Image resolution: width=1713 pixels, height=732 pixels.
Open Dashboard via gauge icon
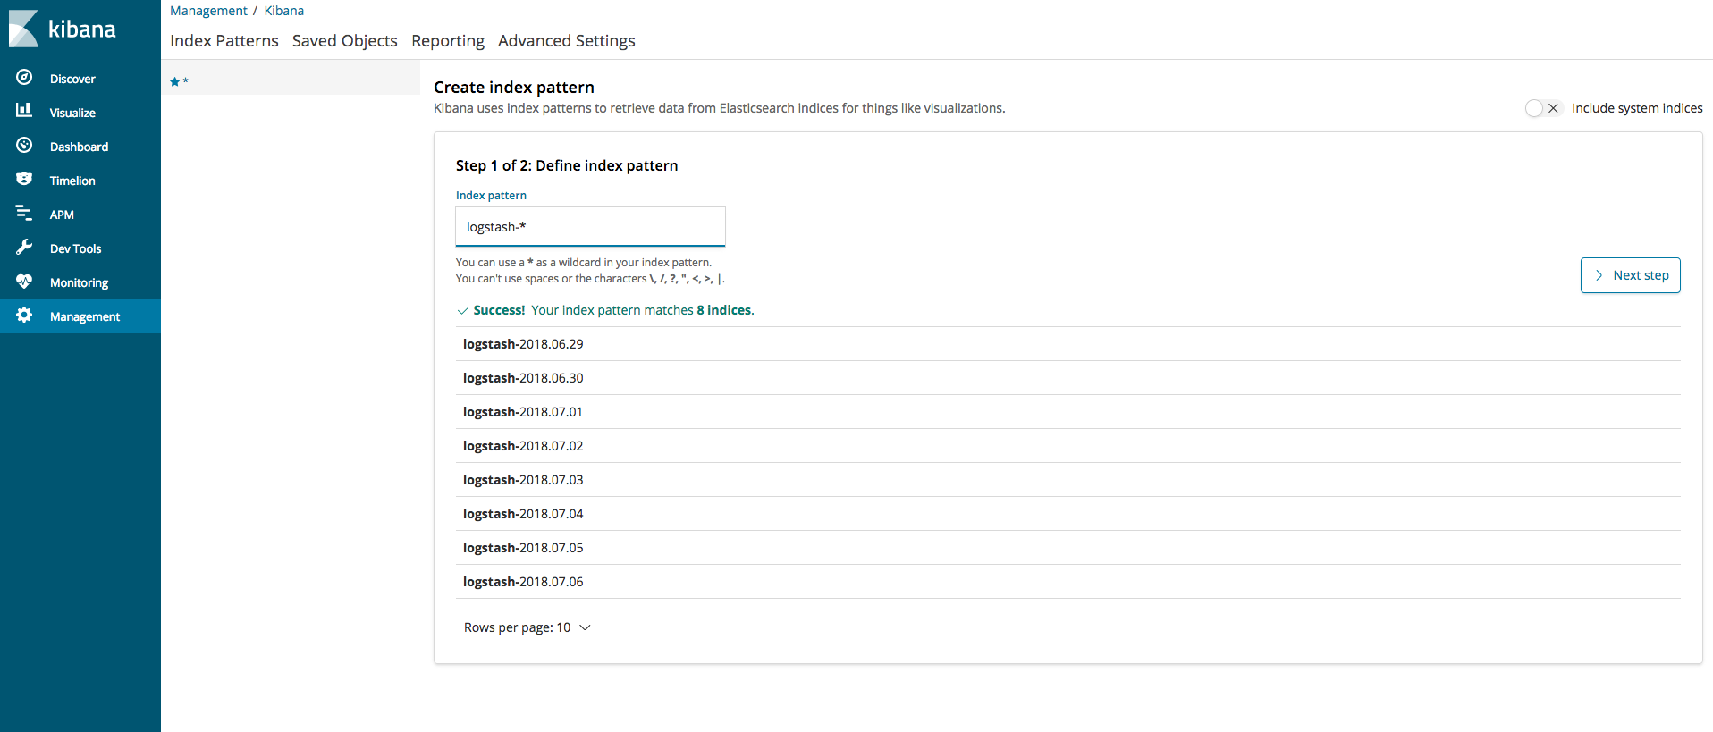tap(24, 145)
